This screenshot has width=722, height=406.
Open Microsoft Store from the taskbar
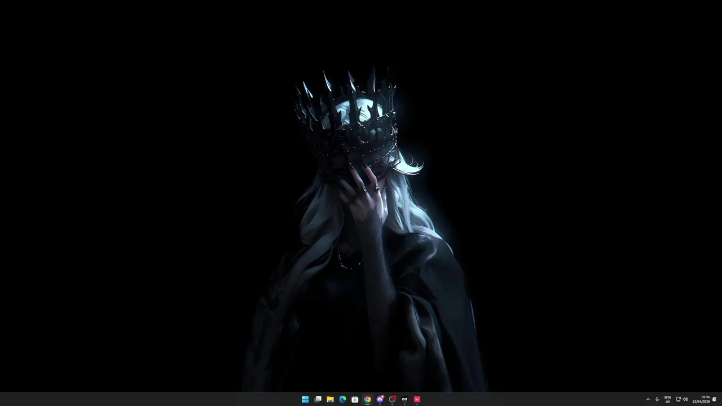[355, 399]
